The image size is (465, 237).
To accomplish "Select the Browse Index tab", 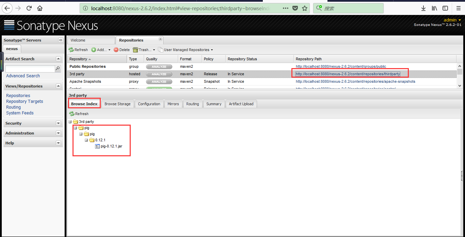I will click(x=84, y=104).
